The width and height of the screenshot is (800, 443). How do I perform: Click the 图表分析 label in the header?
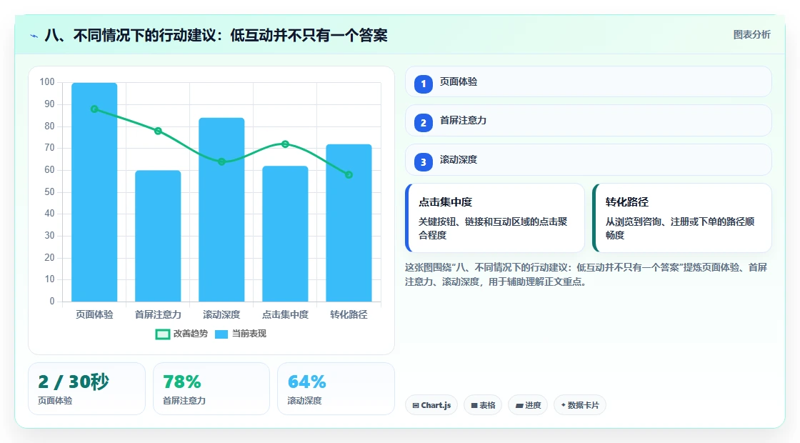tap(751, 35)
